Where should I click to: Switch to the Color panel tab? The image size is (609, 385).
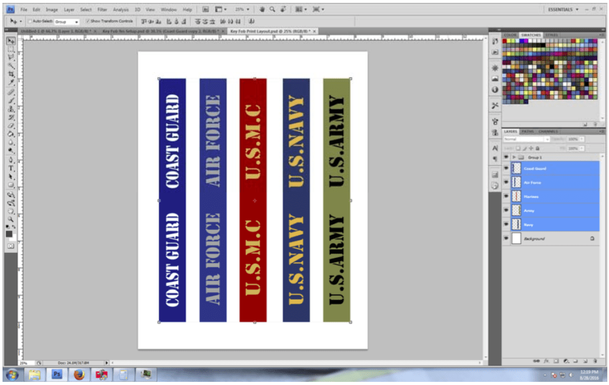point(510,35)
